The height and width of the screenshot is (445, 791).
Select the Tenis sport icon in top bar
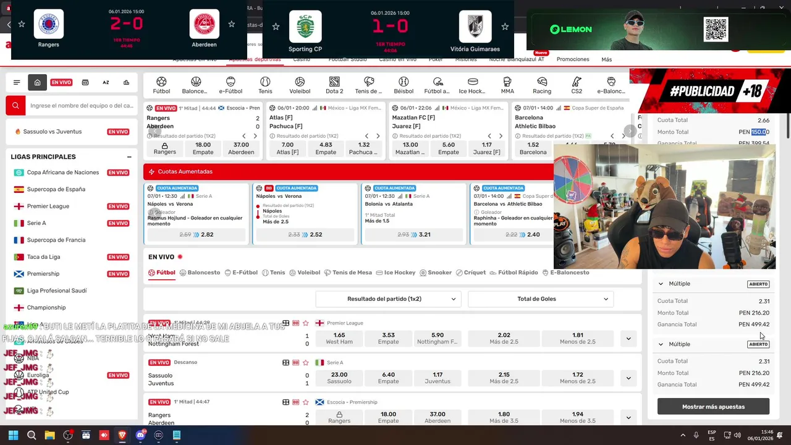tap(265, 85)
